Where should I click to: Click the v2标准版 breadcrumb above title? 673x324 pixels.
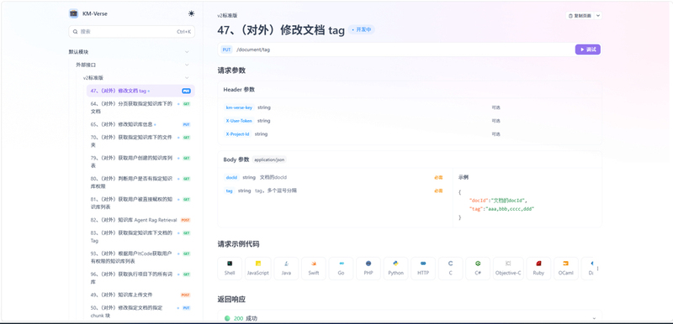tap(227, 15)
